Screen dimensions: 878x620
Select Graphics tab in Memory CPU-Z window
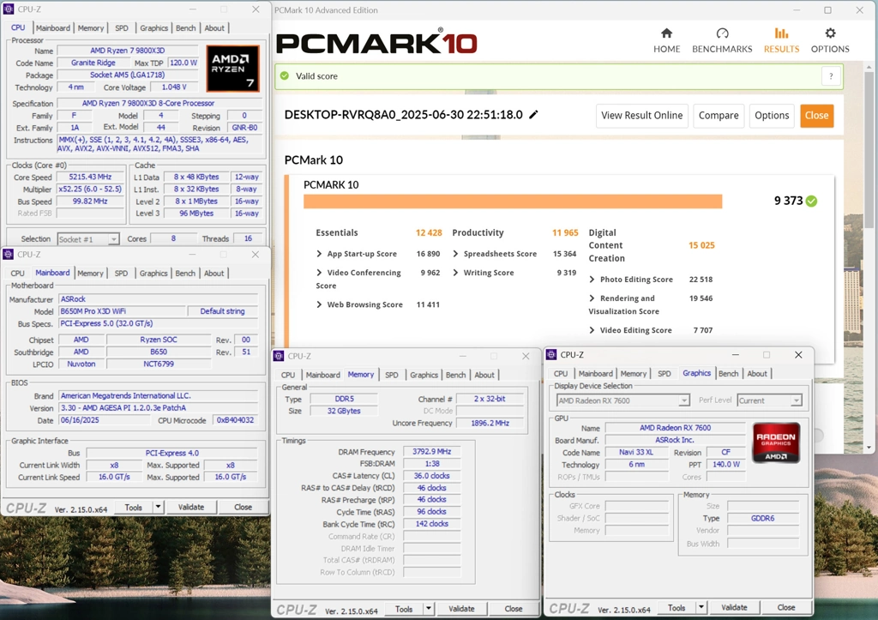click(424, 375)
